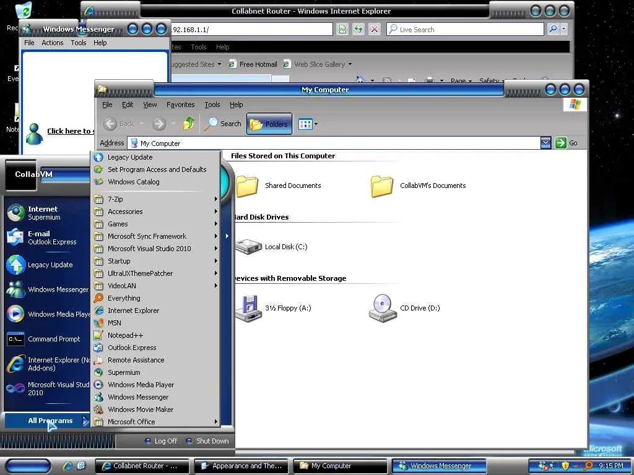Viewport: 634px width, 475px height.
Task: Open the Edit menu in My Computer
Action: 128,105
